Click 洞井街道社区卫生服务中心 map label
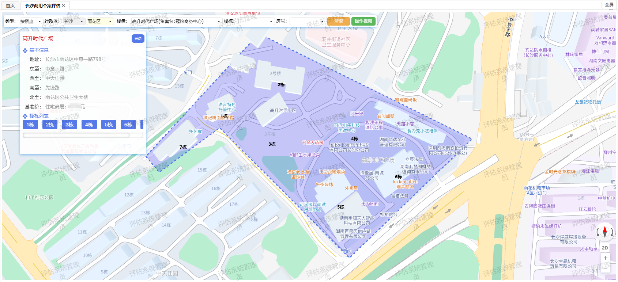618x282 pixels. click(336, 42)
